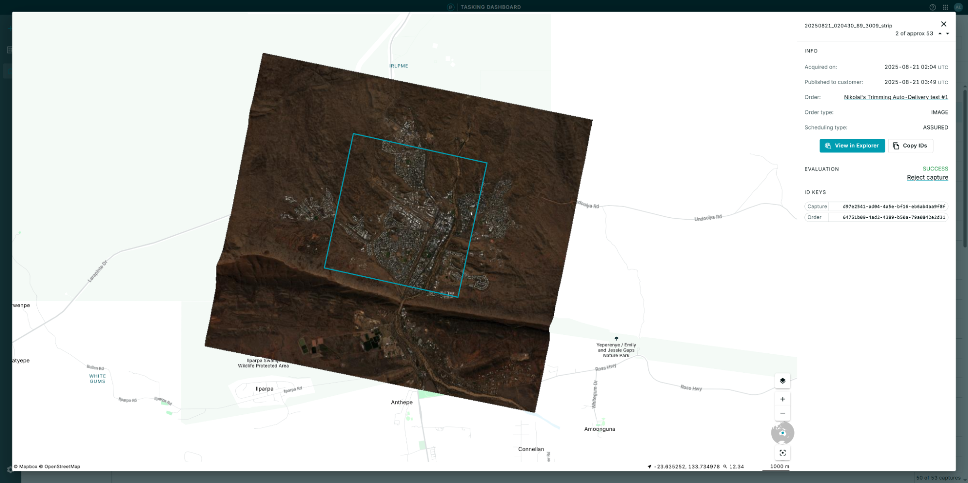Zoom out of the map
Screen dimensions: 968x483
click(x=782, y=413)
